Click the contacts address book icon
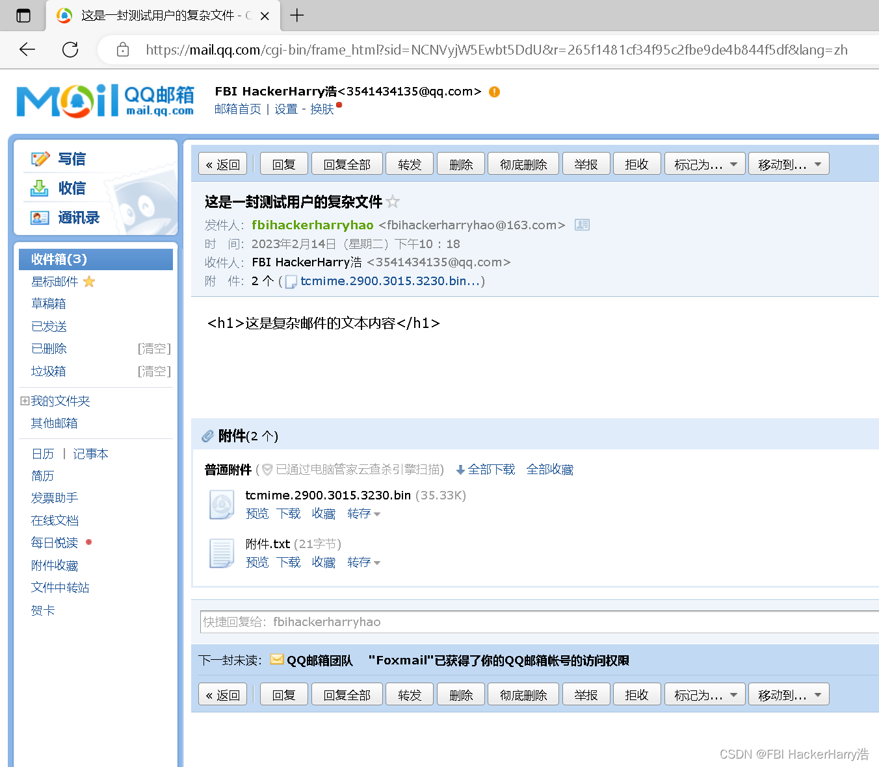The height and width of the screenshot is (767, 879). pos(40,218)
